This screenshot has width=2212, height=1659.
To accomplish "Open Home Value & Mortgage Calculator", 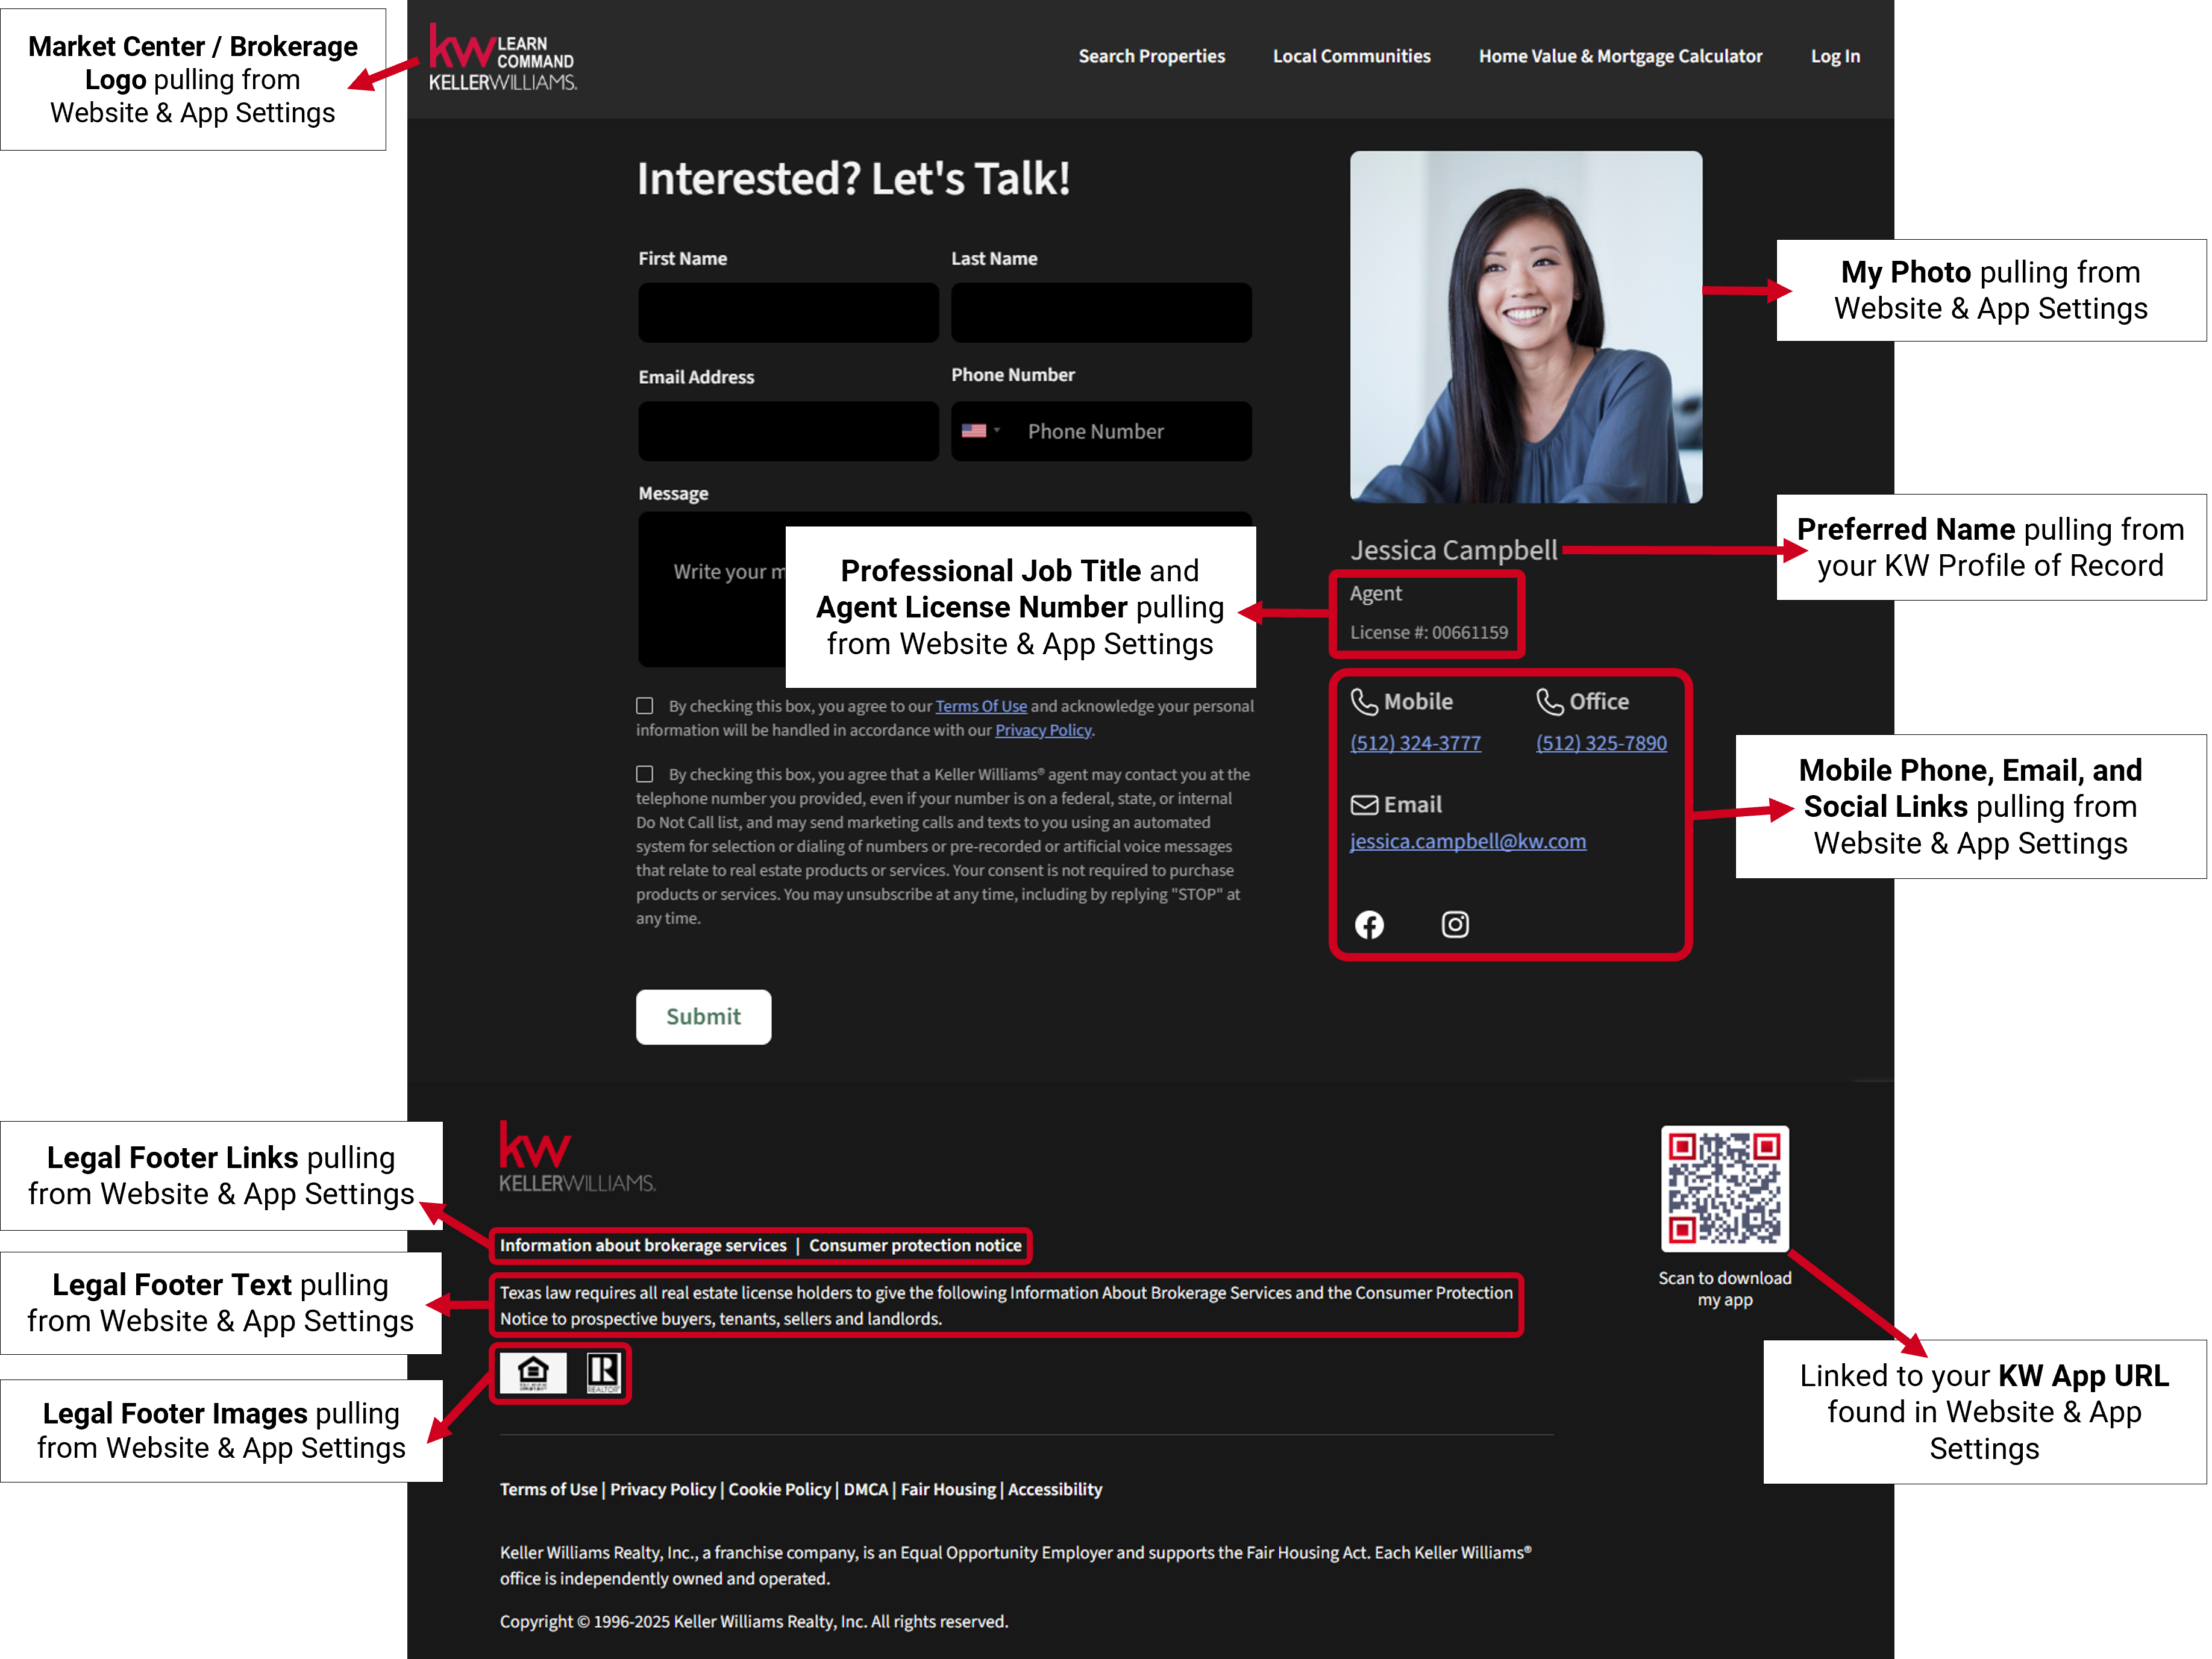I will 1620,57.
